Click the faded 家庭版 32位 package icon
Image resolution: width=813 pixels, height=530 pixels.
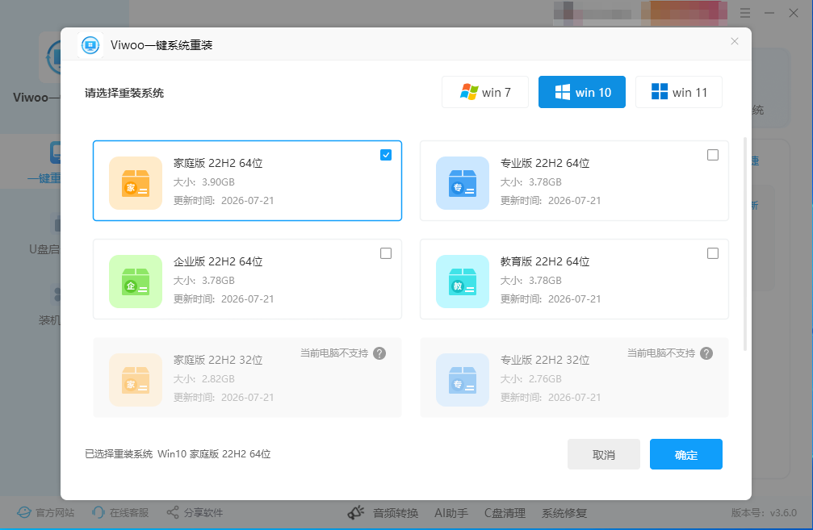pyautogui.click(x=136, y=380)
